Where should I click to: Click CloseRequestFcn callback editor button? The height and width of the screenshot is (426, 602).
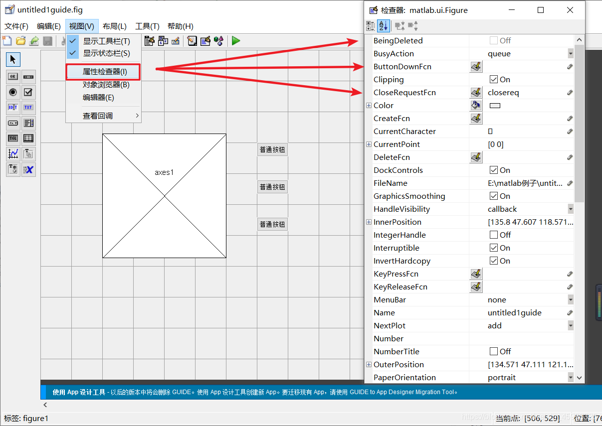click(476, 92)
